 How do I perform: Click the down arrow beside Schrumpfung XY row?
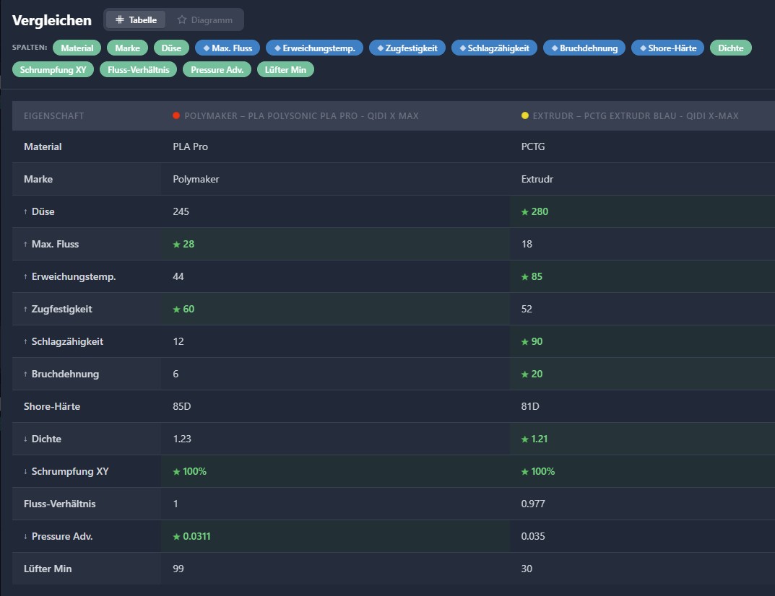[x=25, y=472]
